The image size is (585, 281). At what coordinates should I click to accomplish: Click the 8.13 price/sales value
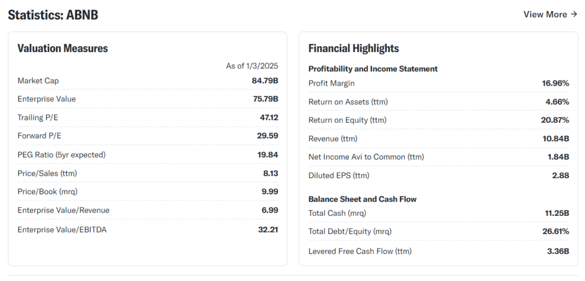pyautogui.click(x=270, y=173)
